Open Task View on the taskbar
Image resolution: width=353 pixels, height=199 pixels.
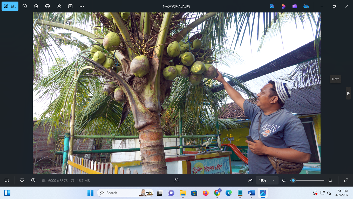(160, 193)
